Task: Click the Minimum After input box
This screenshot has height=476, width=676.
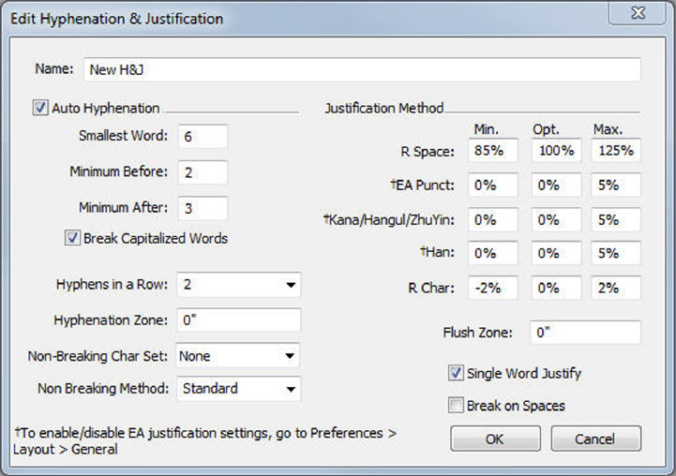Action: click(200, 208)
